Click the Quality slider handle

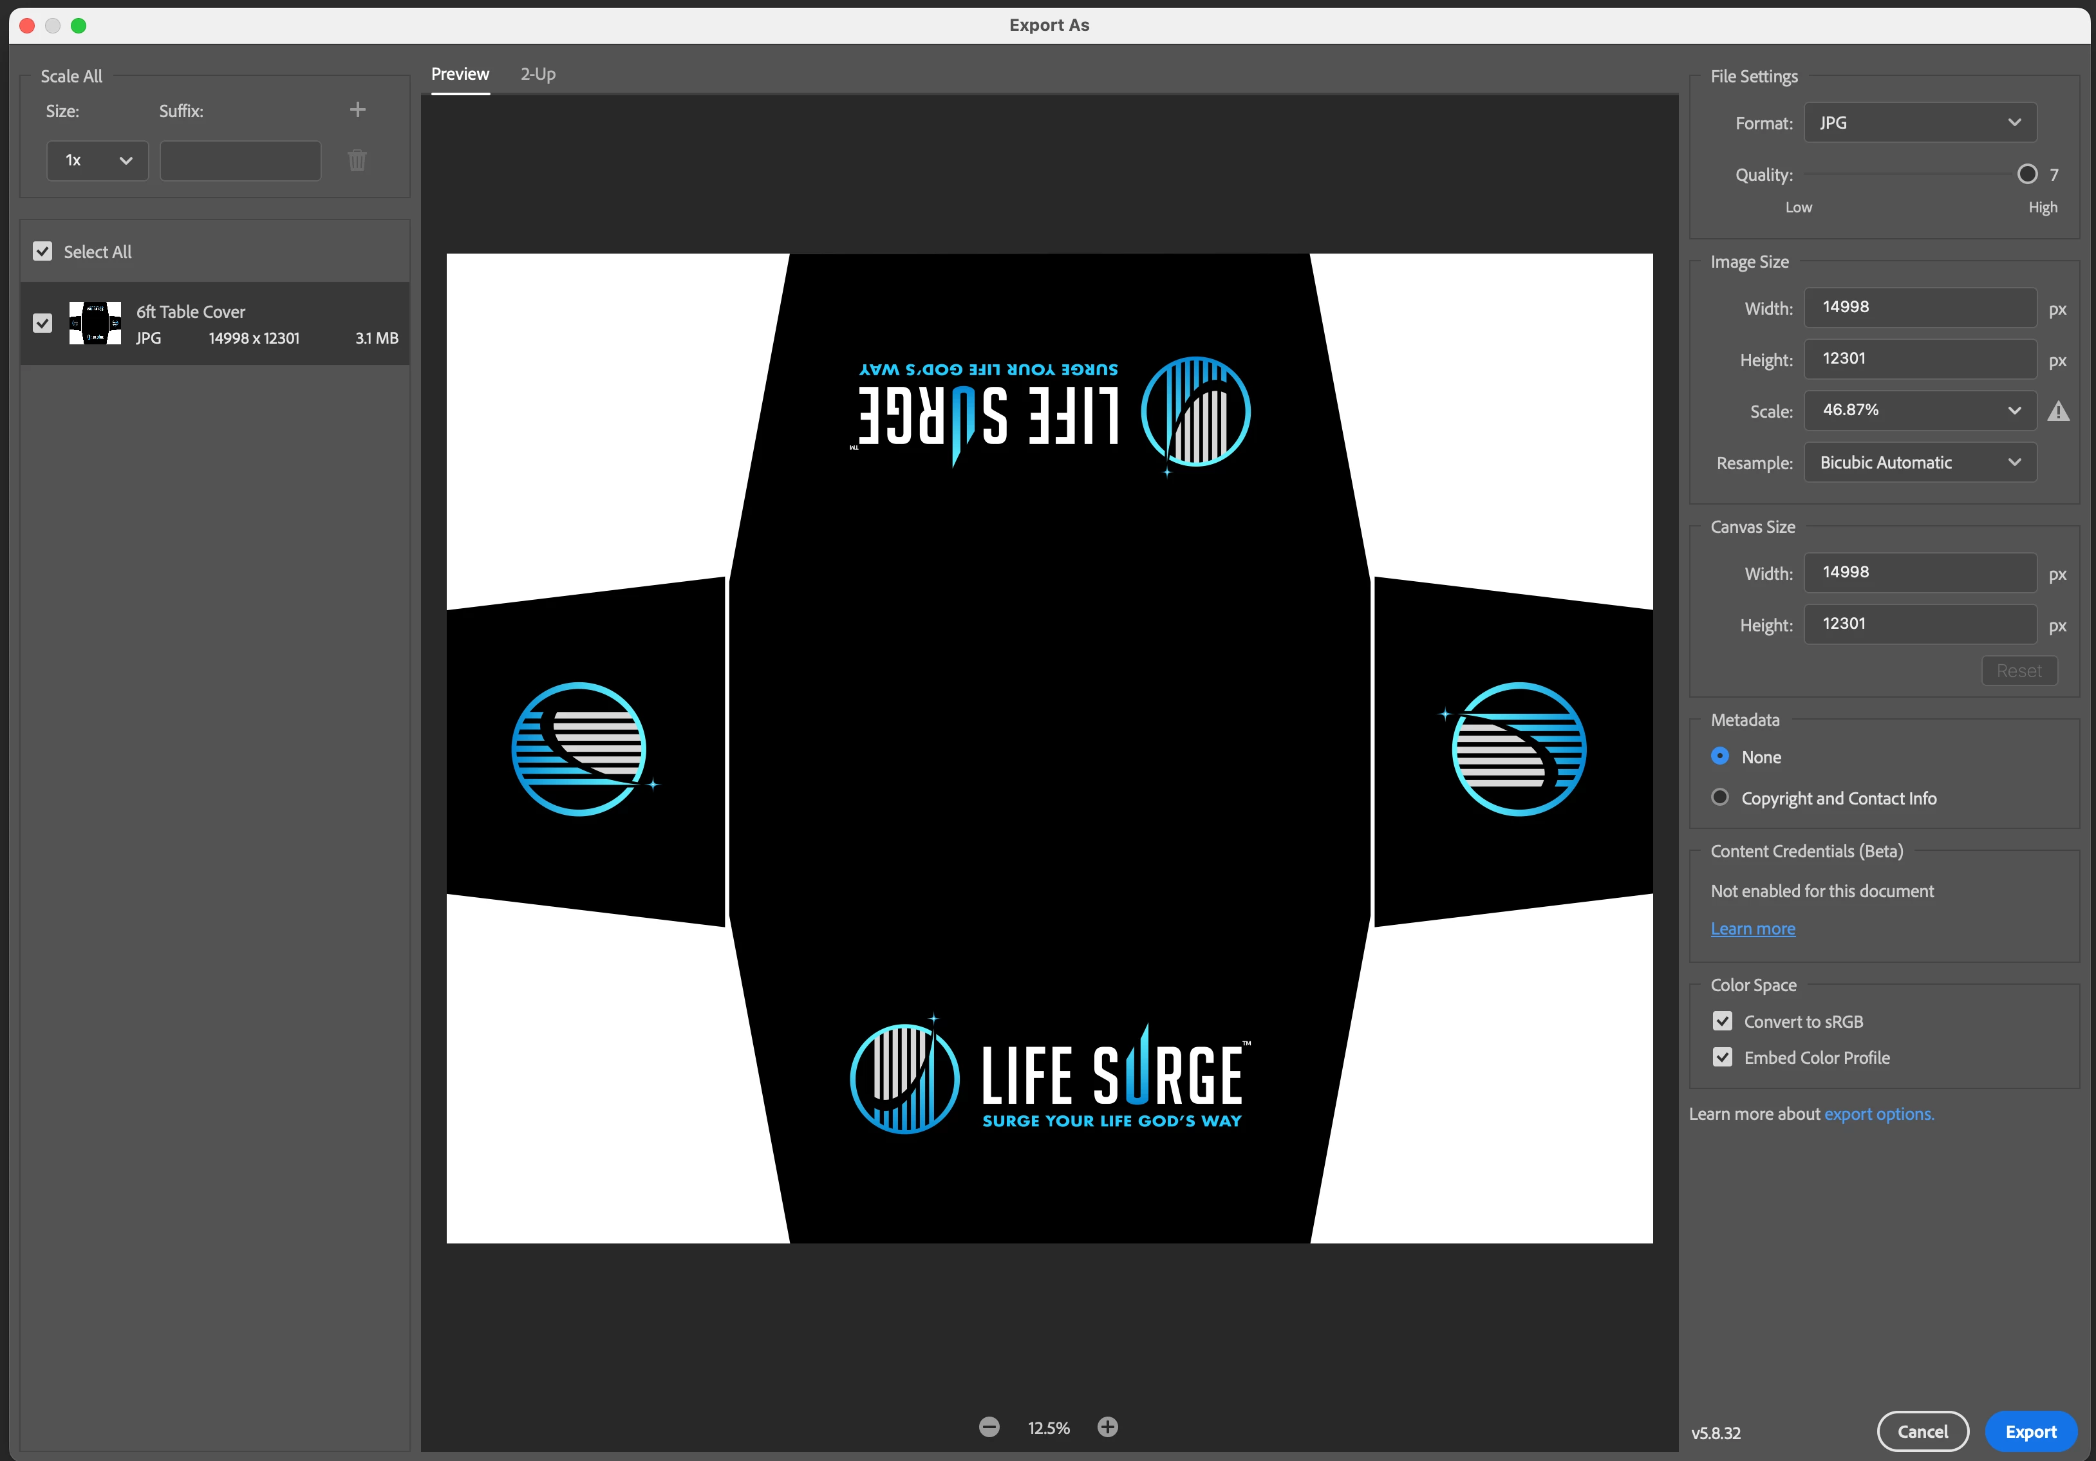(2026, 174)
